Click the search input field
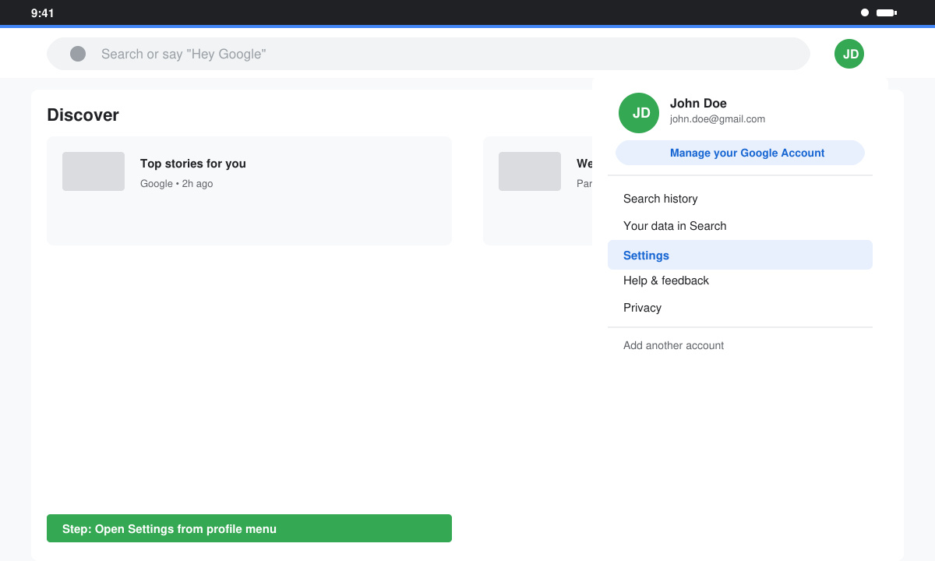 click(429, 54)
